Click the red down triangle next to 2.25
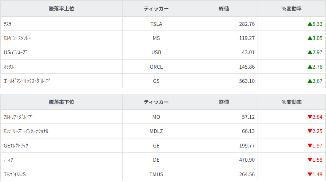326x182 pixels. [x=310, y=131]
